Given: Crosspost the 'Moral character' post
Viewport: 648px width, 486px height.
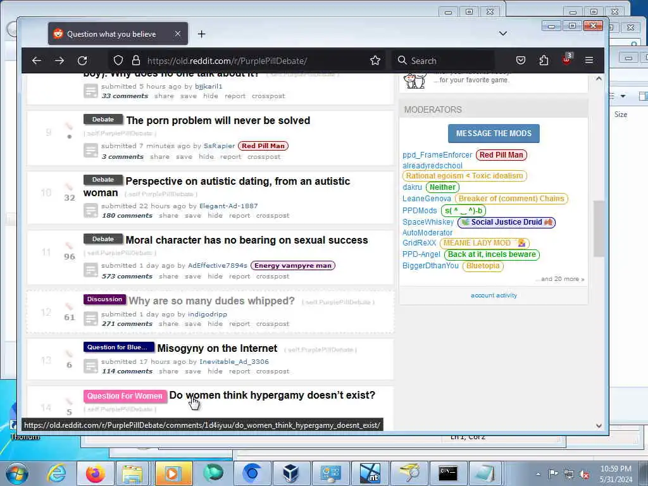Looking at the screenshot, I should pos(273,276).
